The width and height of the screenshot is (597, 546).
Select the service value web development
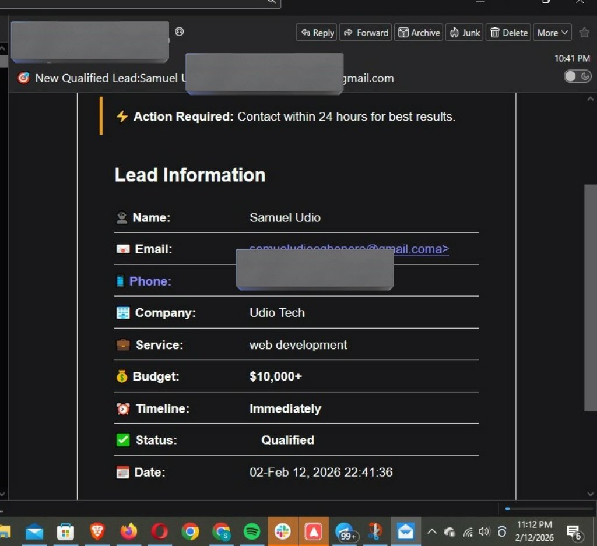click(298, 345)
